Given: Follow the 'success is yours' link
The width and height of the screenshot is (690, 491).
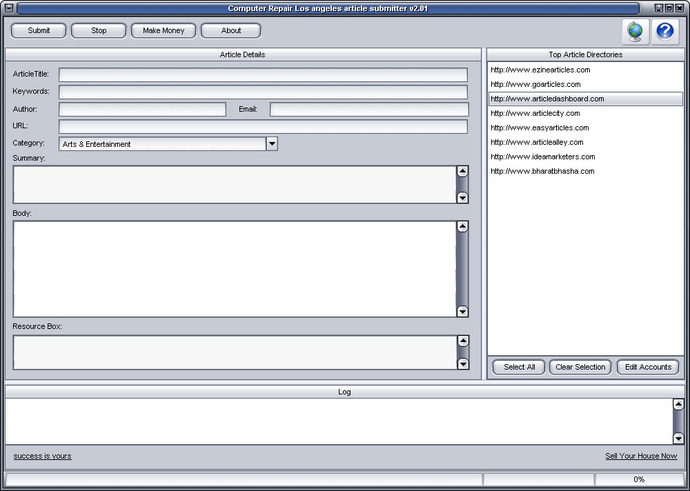Looking at the screenshot, I should pos(42,456).
